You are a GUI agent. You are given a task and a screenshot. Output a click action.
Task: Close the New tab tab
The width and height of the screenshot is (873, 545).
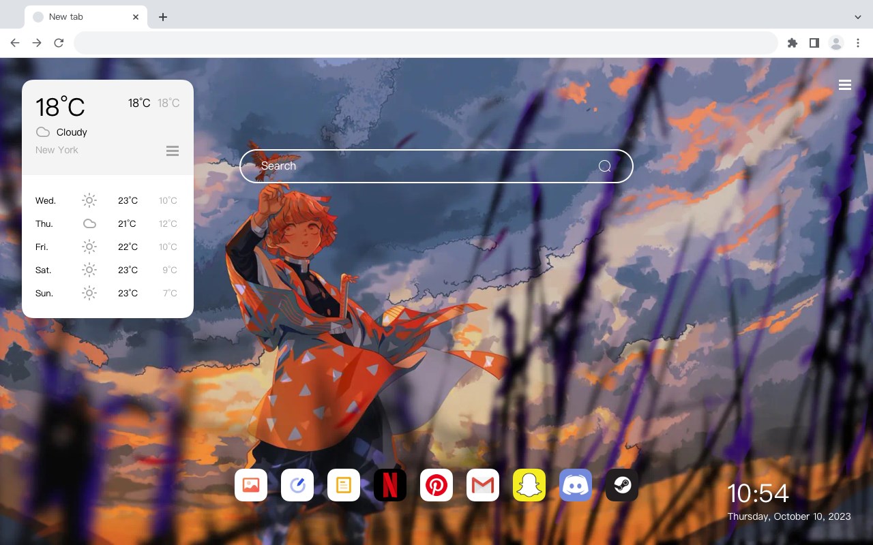point(136,17)
